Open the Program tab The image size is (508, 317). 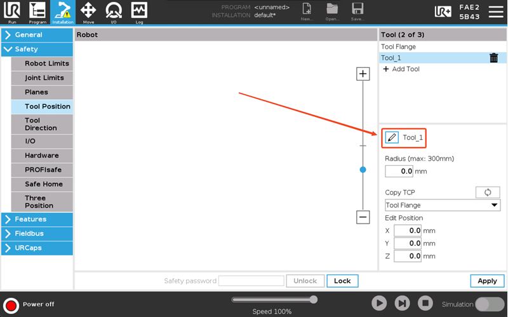click(x=37, y=11)
